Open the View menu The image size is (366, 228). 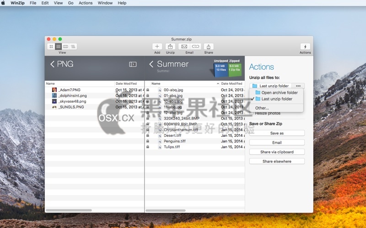click(58, 3)
